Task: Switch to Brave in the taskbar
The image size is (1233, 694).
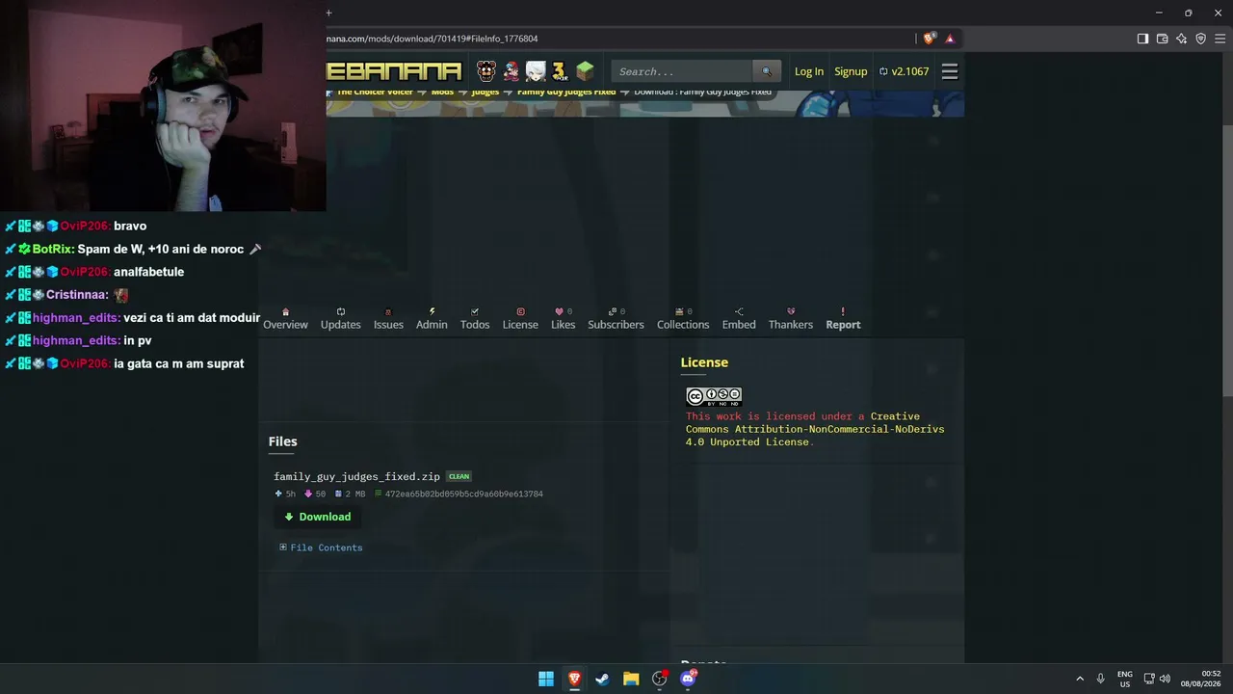Action: click(x=574, y=679)
